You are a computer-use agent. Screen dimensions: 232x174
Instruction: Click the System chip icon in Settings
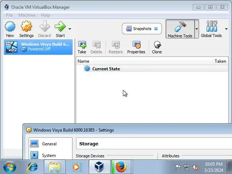34,155
